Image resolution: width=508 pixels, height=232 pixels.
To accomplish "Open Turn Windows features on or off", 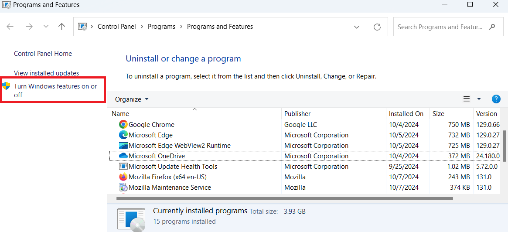I will 55,91.
